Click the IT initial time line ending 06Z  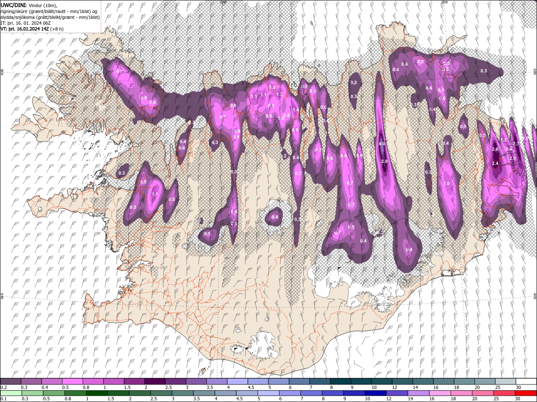(26, 23)
